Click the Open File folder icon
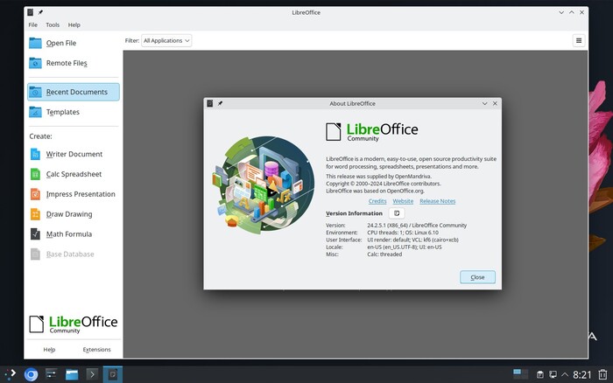 pyautogui.click(x=35, y=43)
